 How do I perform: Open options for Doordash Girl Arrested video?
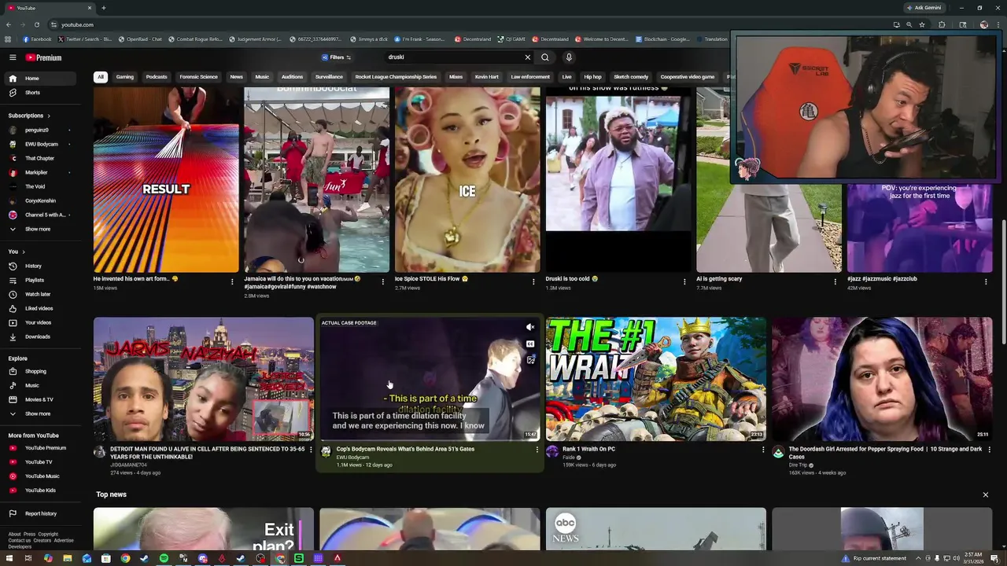[989, 450]
